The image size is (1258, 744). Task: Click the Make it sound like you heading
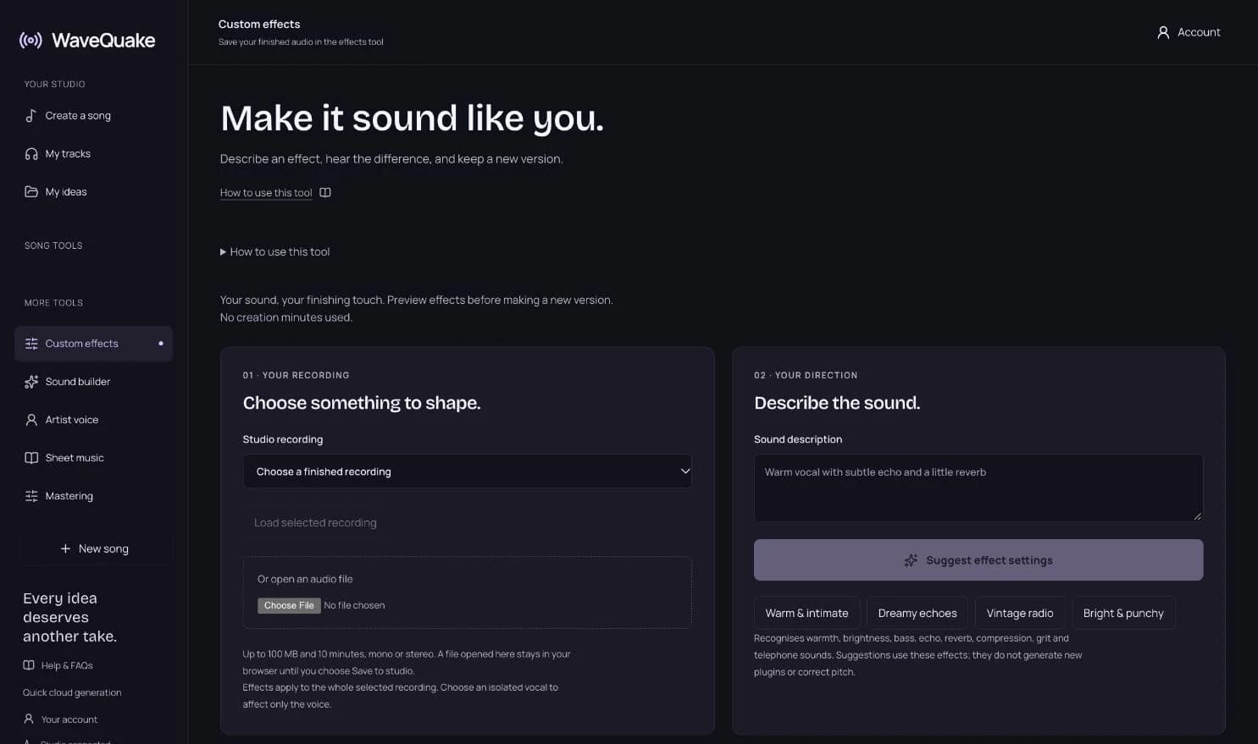(413, 118)
